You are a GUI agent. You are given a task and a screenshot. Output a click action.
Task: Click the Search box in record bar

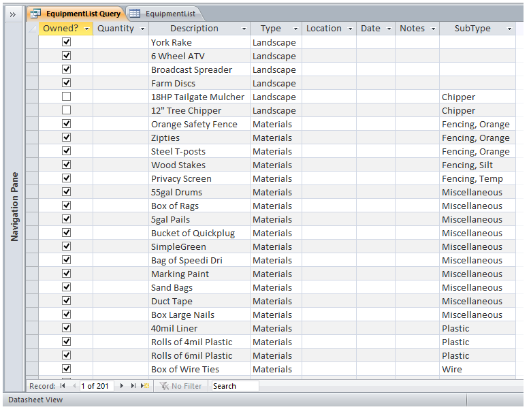[234, 386]
